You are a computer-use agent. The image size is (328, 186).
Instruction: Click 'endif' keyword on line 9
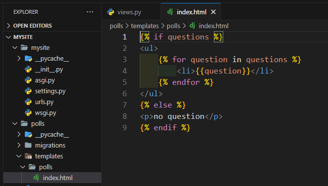coord(165,127)
